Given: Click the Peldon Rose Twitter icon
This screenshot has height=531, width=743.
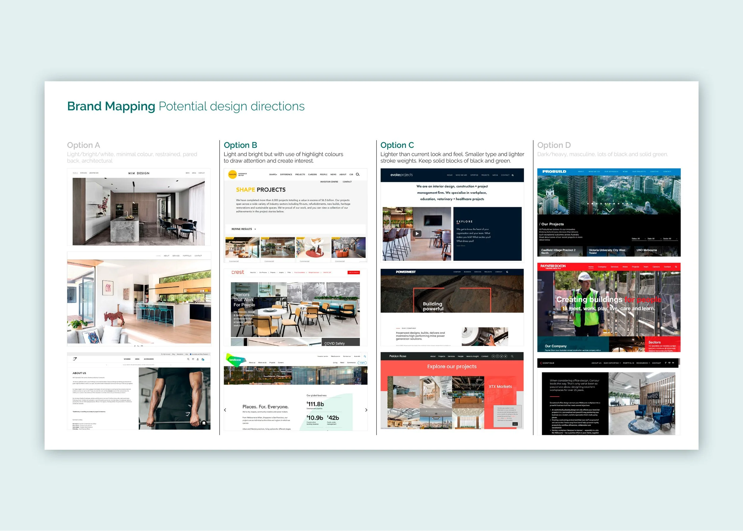Looking at the screenshot, I should [x=505, y=356].
